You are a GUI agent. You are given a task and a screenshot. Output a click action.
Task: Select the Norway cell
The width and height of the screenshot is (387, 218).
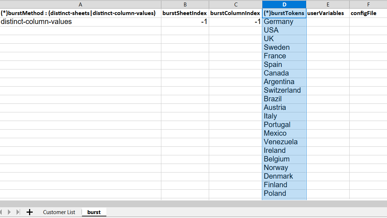point(284,168)
